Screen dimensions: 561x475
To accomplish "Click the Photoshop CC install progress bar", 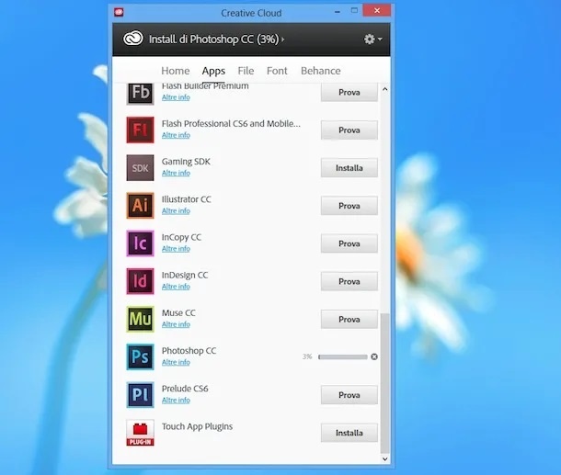I will pos(343,356).
